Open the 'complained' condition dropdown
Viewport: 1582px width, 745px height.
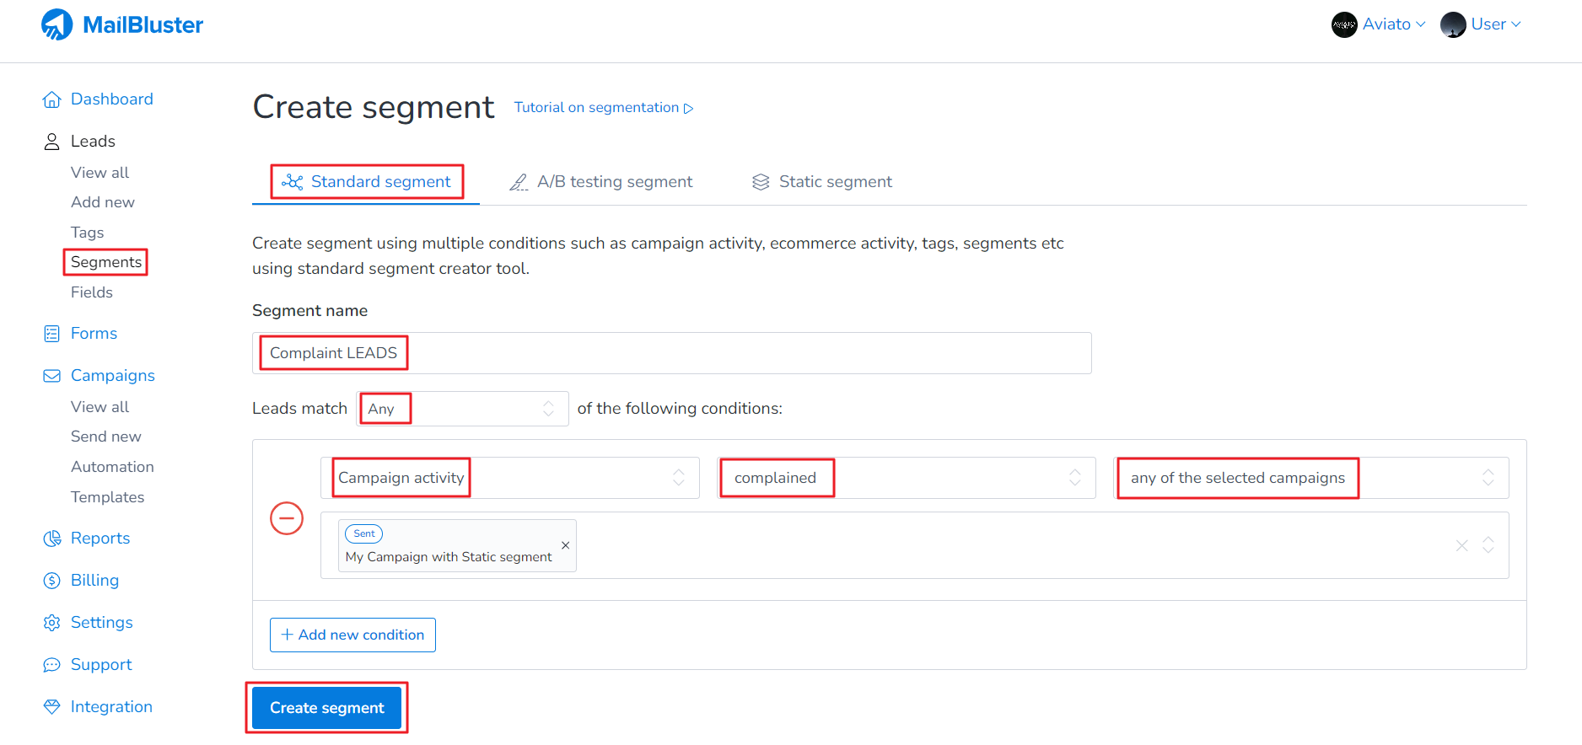click(906, 477)
